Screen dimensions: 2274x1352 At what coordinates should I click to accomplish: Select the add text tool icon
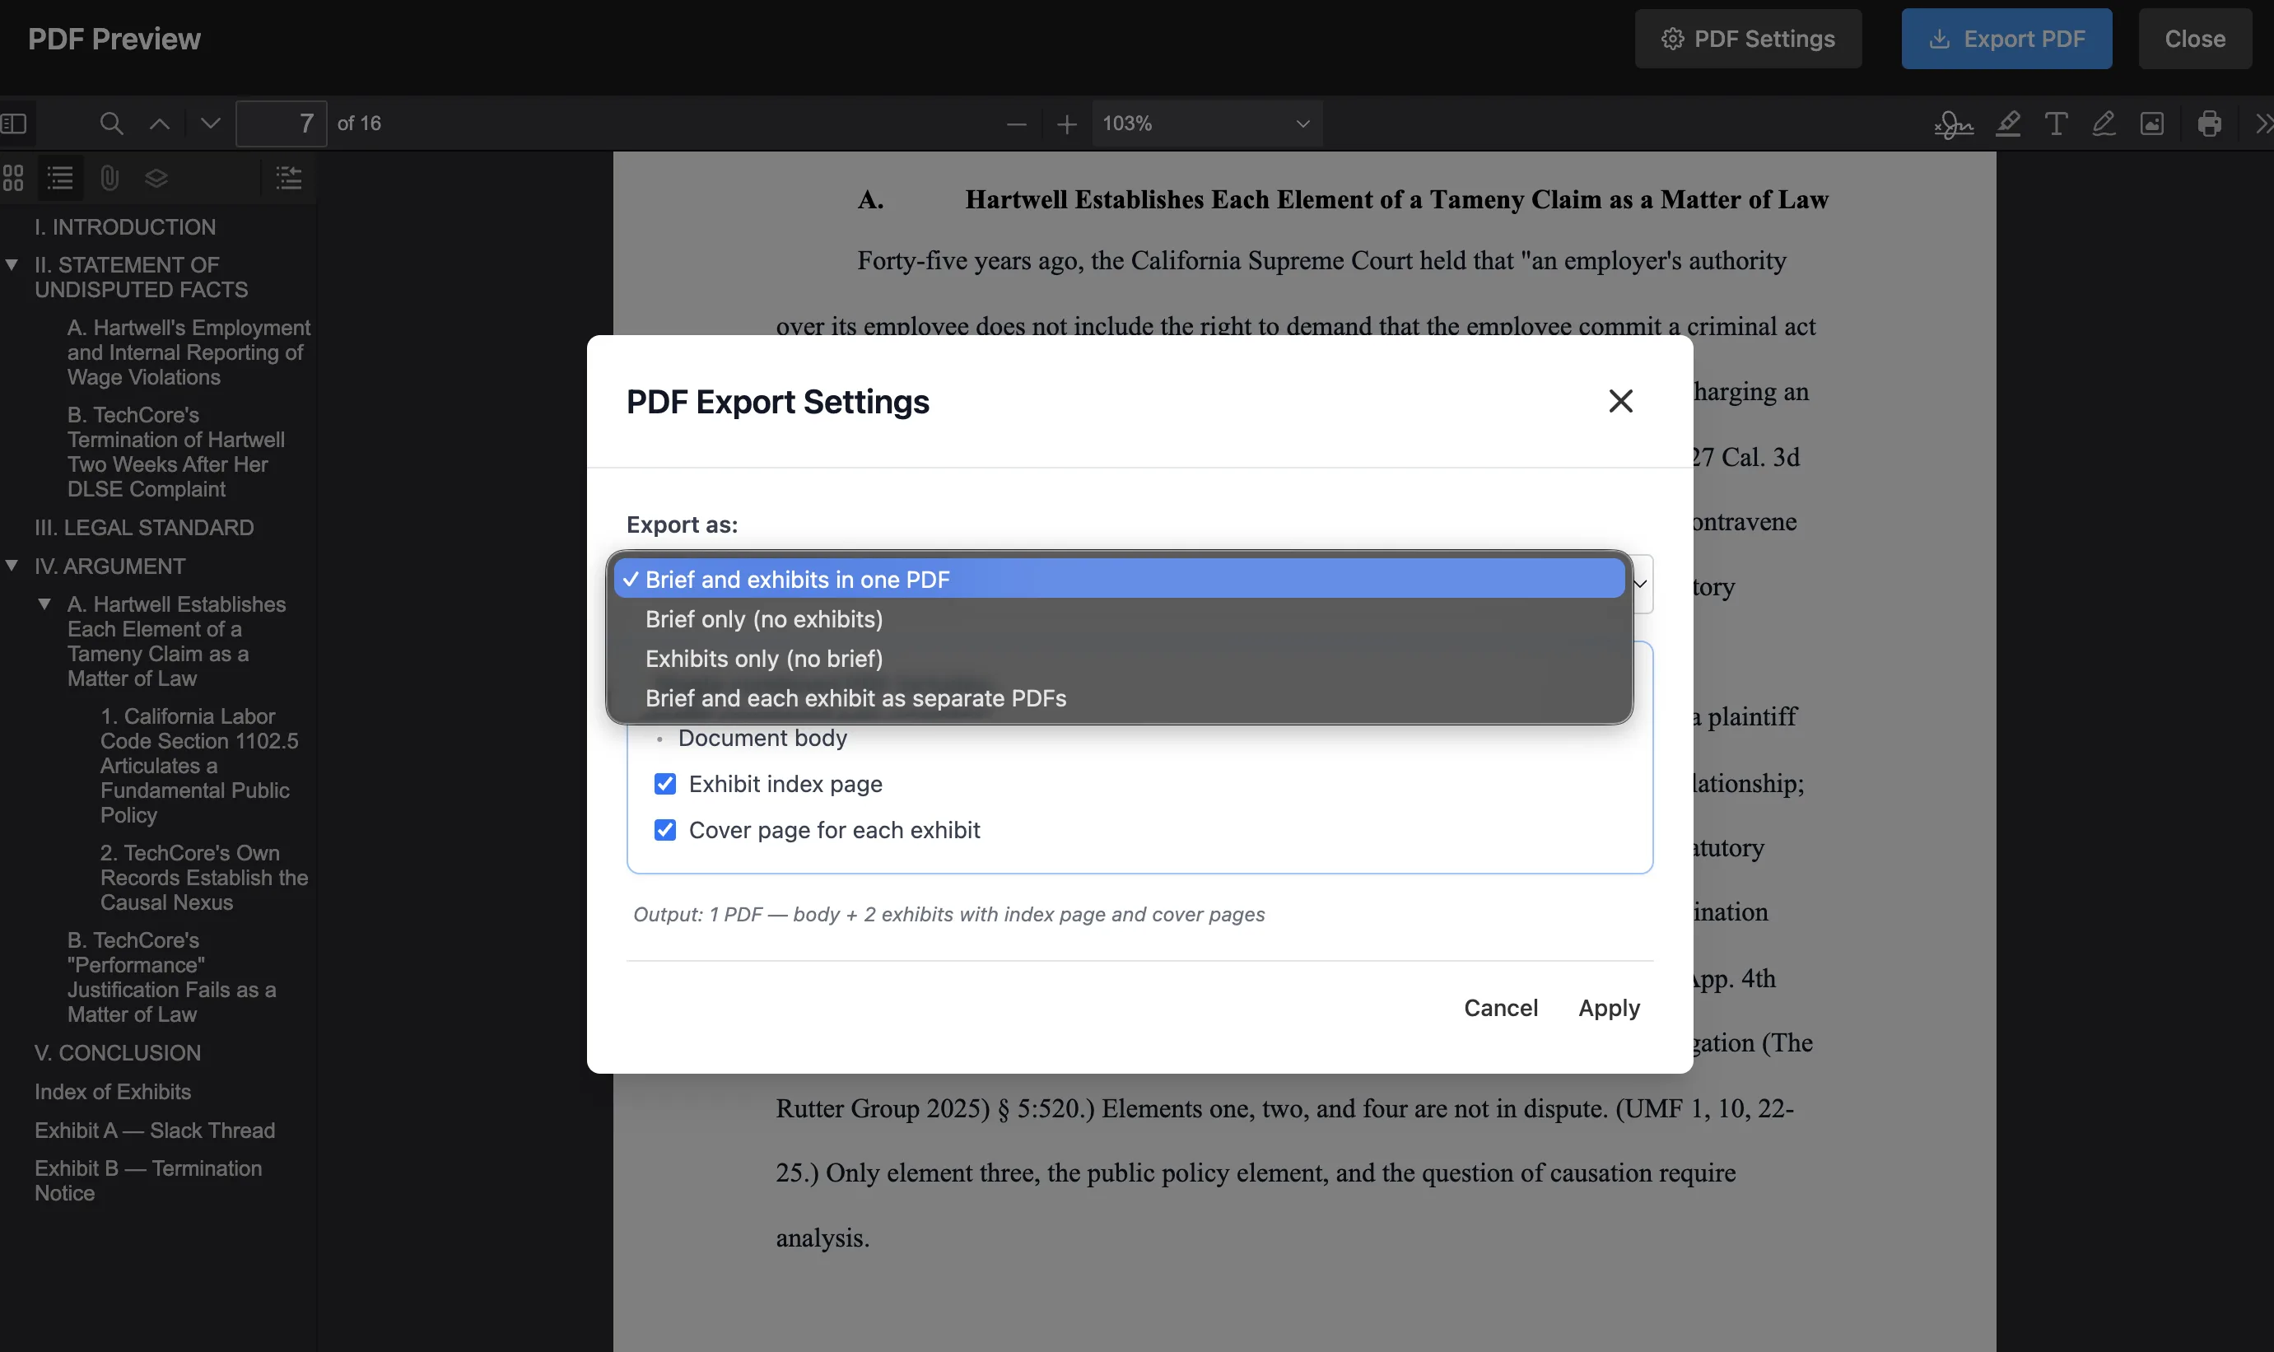pyautogui.click(x=2056, y=124)
